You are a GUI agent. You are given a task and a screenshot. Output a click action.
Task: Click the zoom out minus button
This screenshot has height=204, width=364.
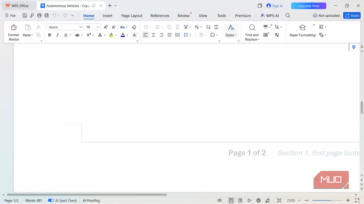[x=307, y=200]
